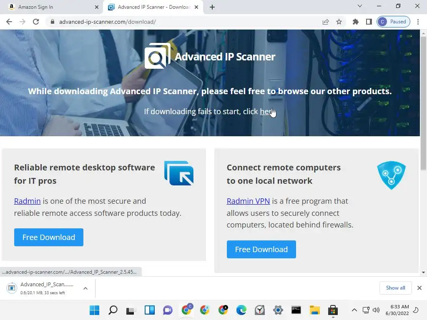427x320 pixels.
Task: Share this page using the share icon
Action: [x=325, y=22]
